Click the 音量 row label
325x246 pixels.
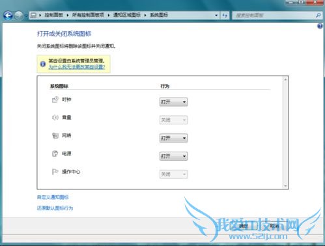(x=66, y=117)
